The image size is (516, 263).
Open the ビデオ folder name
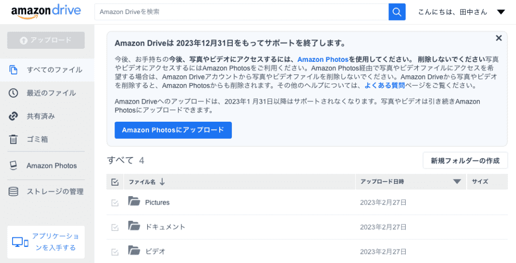tap(155, 251)
